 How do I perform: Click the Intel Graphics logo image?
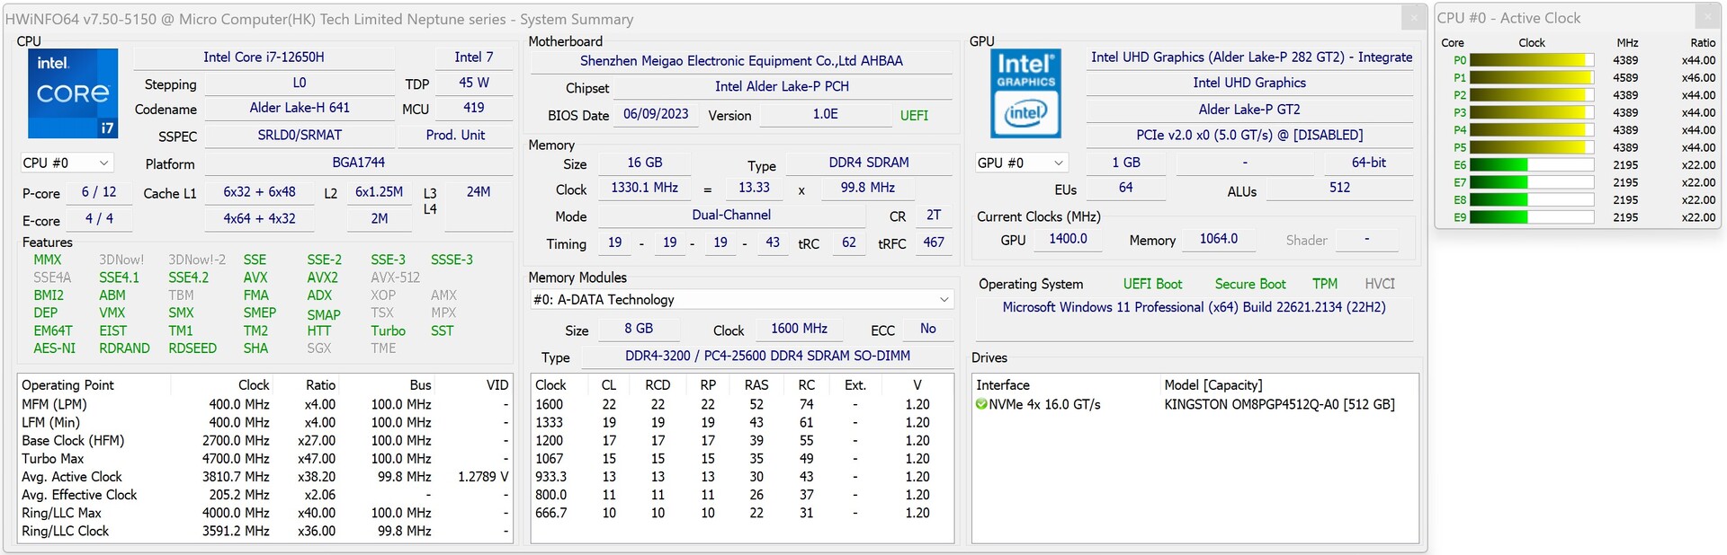click(1025, 93)
